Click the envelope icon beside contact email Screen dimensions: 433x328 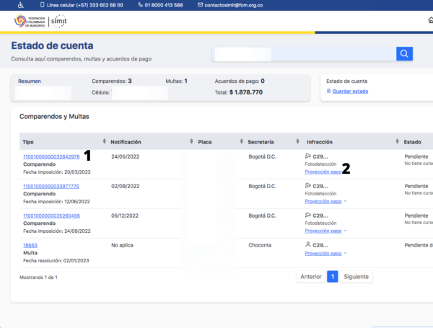(200, 5)
